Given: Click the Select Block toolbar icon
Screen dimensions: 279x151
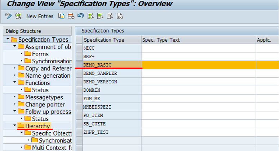Looking at the screenshot, I should (100, 16).
